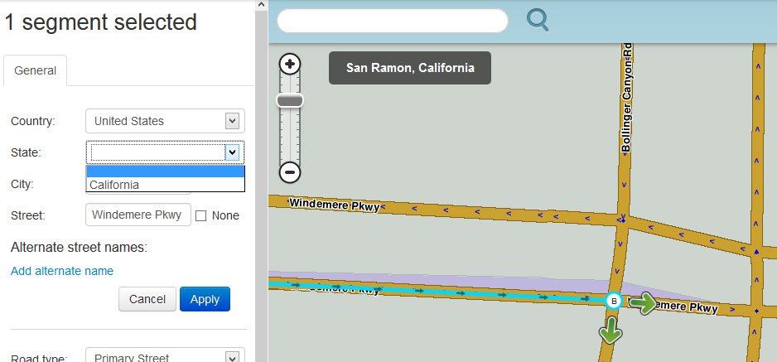
Task: Open the Add alternate name link
Action: tap(62, 271)
